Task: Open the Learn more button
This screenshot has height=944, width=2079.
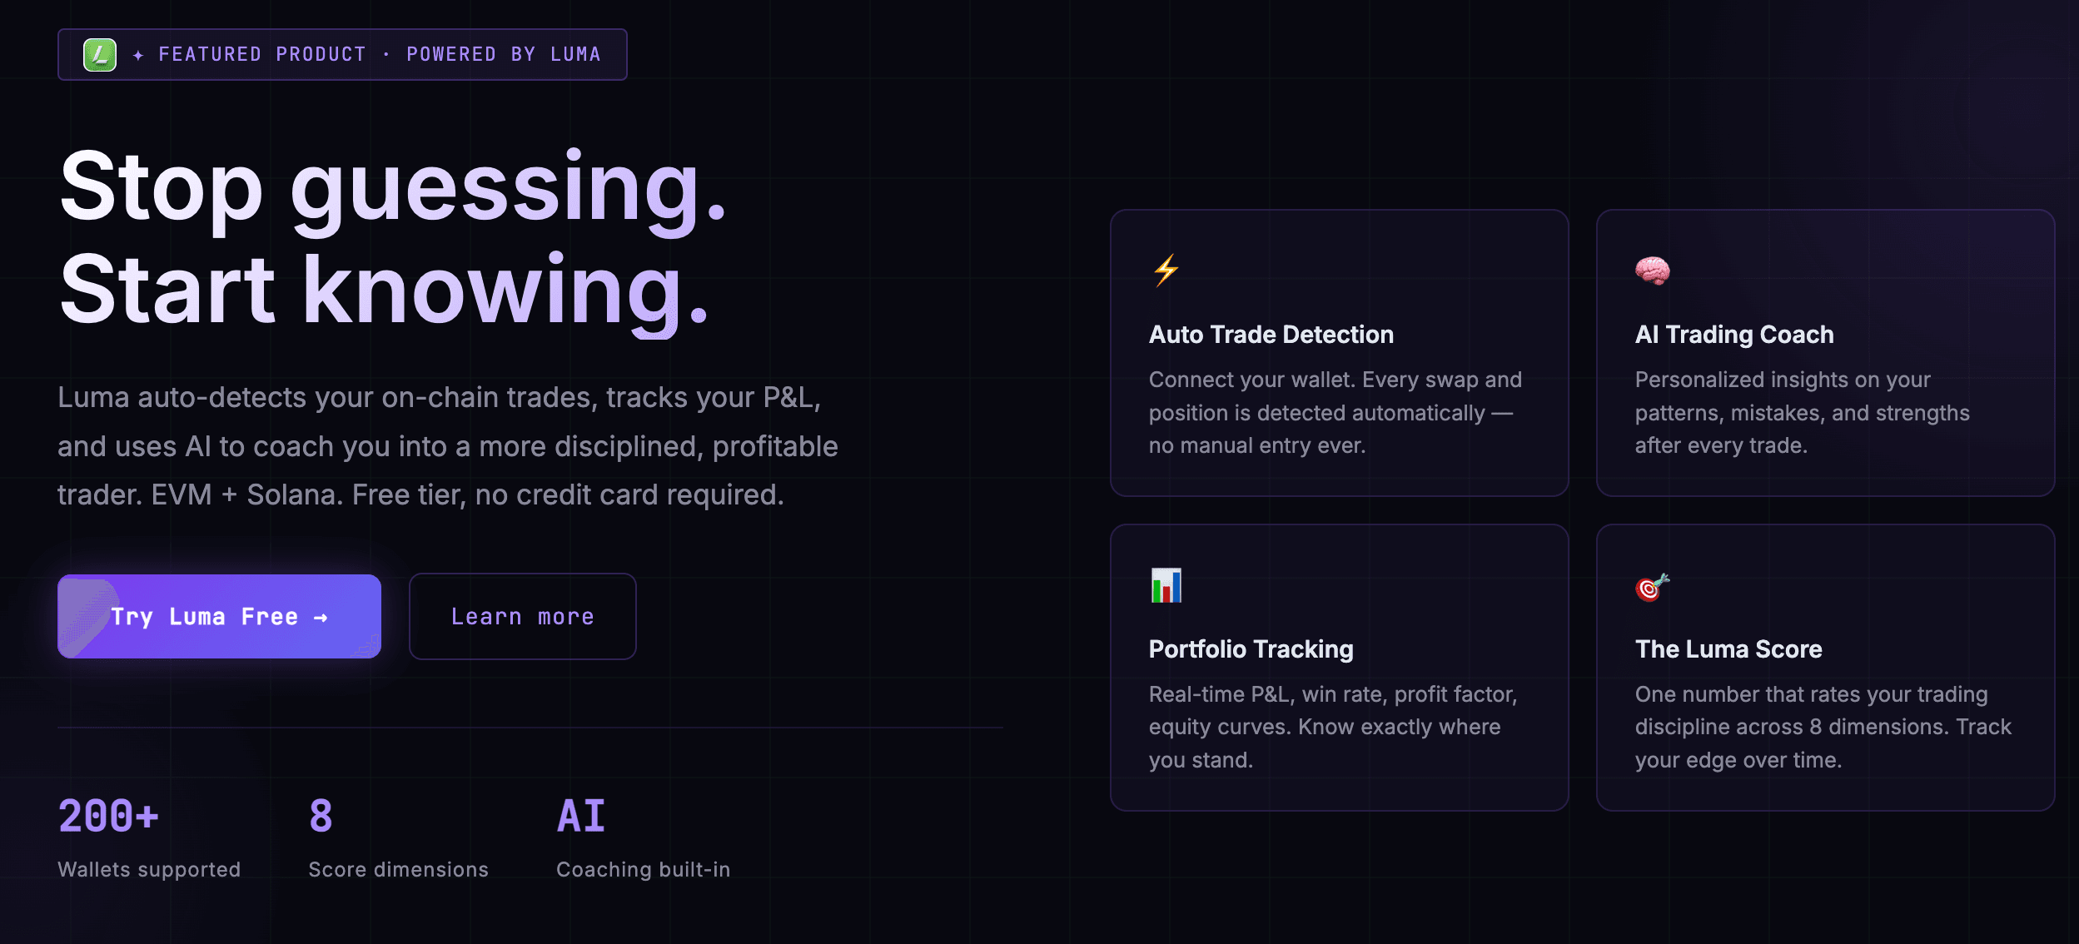Action: click(523, 616)
